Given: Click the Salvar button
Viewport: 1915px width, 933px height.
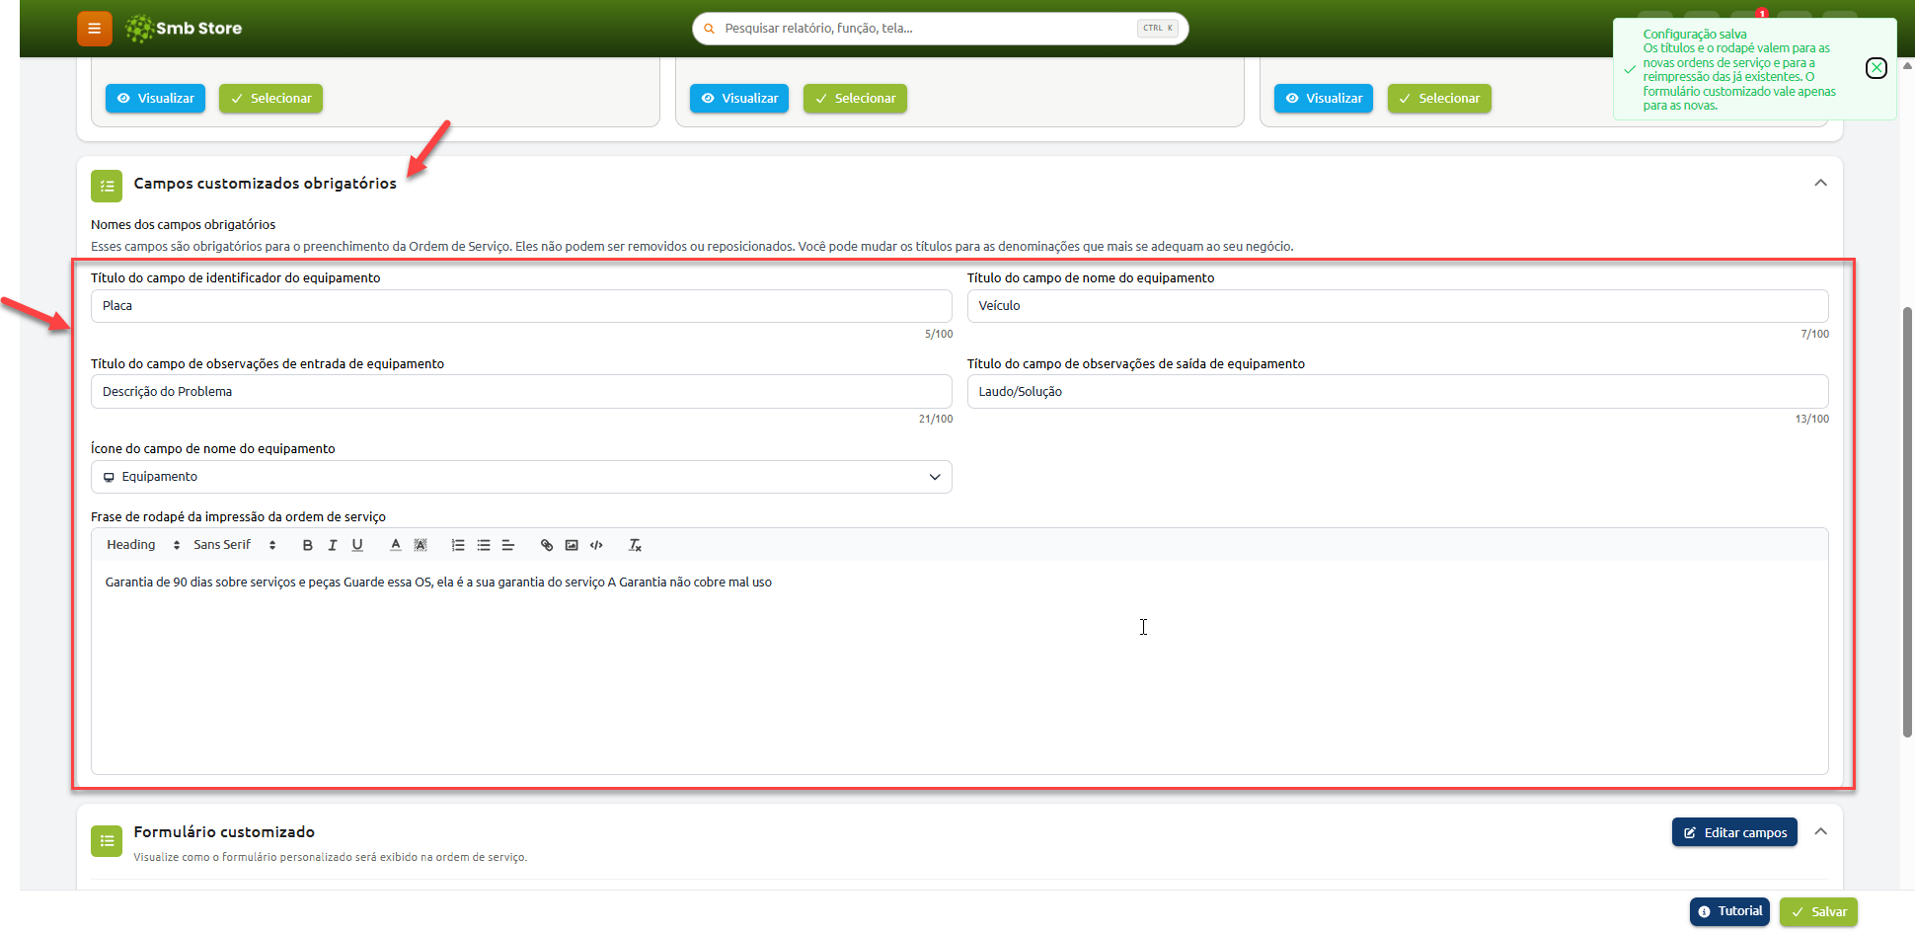Looking at the screenshot, I should (1818, 912).
